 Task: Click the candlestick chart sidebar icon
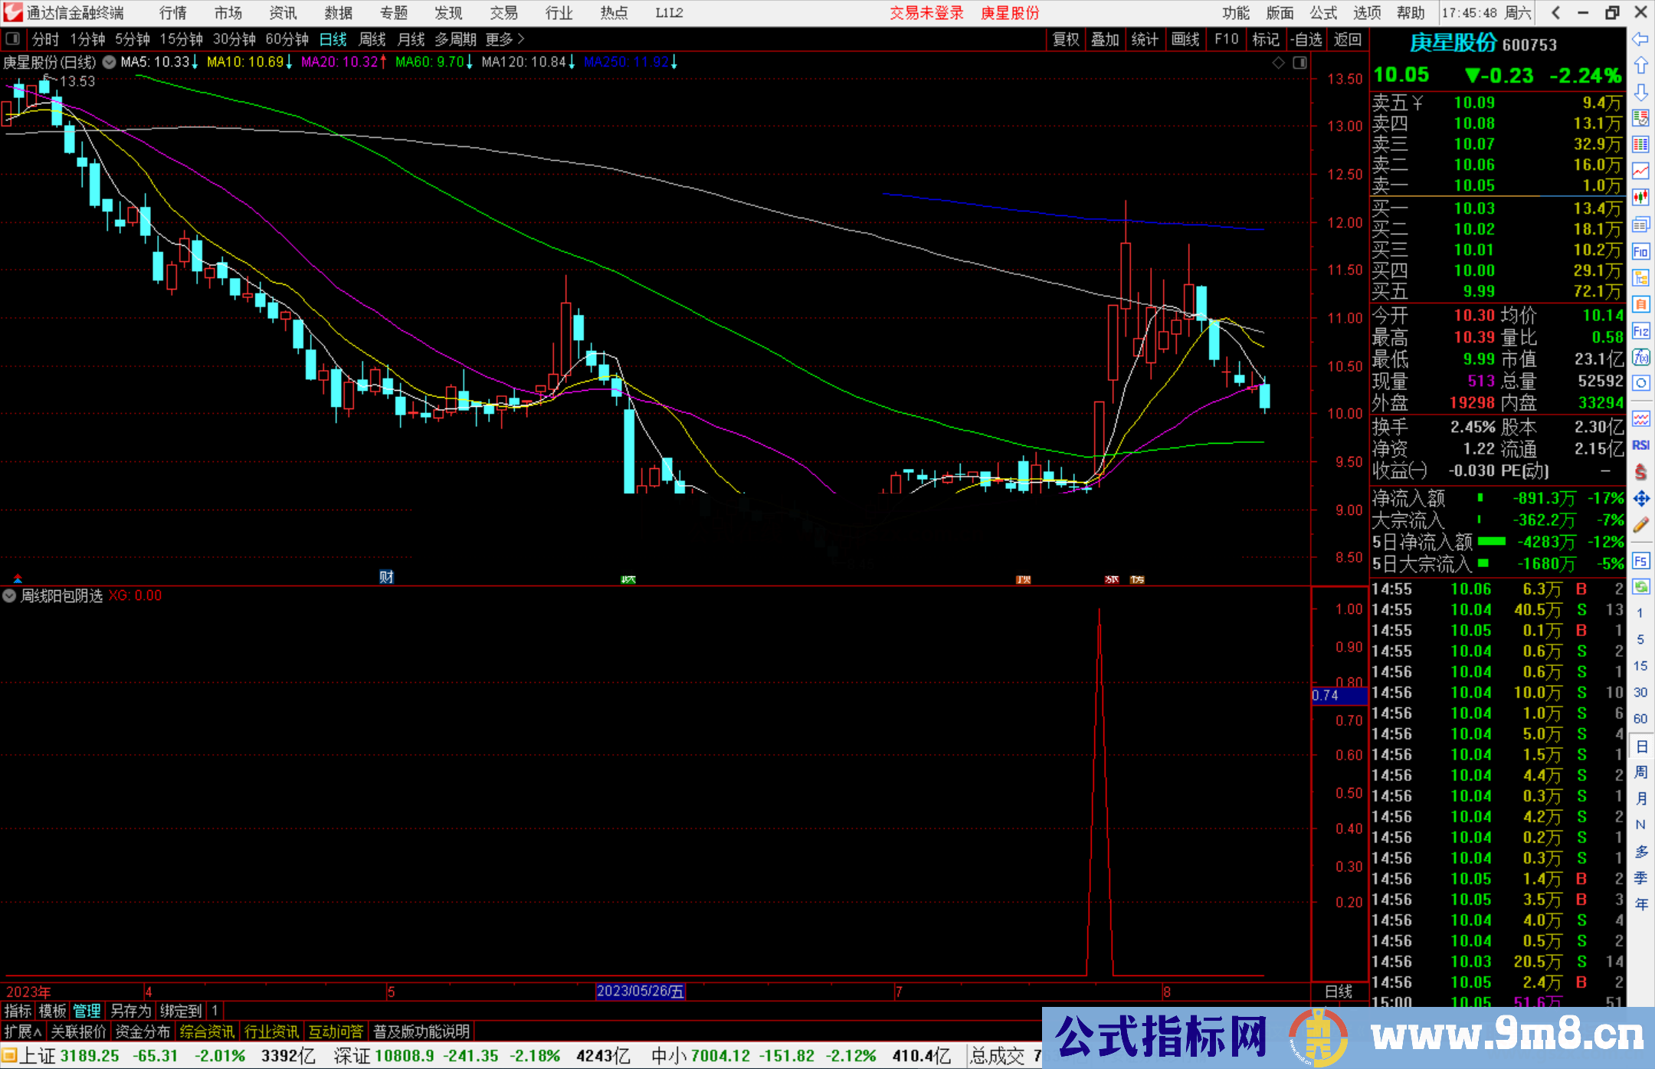click(1640, 197)
